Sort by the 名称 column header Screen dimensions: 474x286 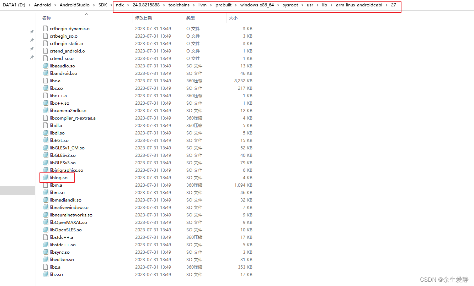(46, 18)
